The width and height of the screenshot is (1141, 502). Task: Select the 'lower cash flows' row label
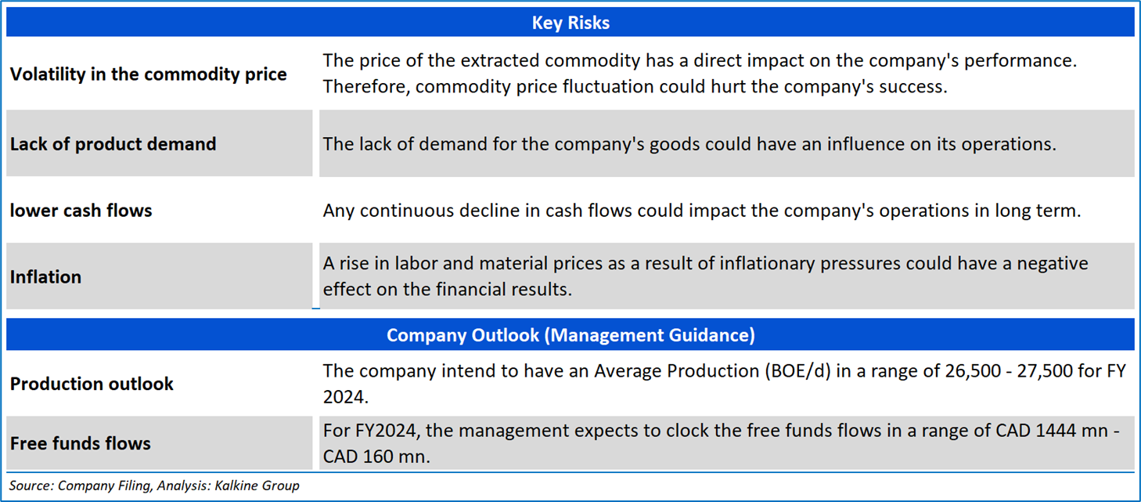pyautogui.click(x=81, y=211)
